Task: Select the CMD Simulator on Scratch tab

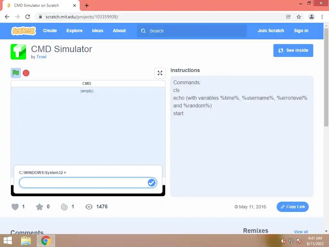Action: tap(41, 5)
